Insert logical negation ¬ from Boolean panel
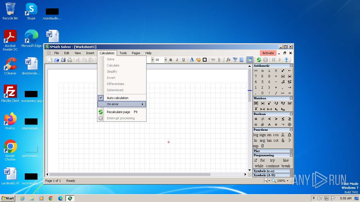Screen dimensions: 360x202 [x=283, y=125]
